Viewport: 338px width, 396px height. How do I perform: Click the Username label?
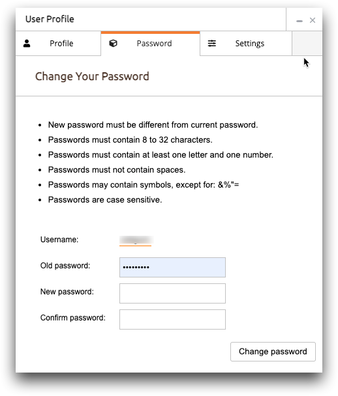click(59, 240)
